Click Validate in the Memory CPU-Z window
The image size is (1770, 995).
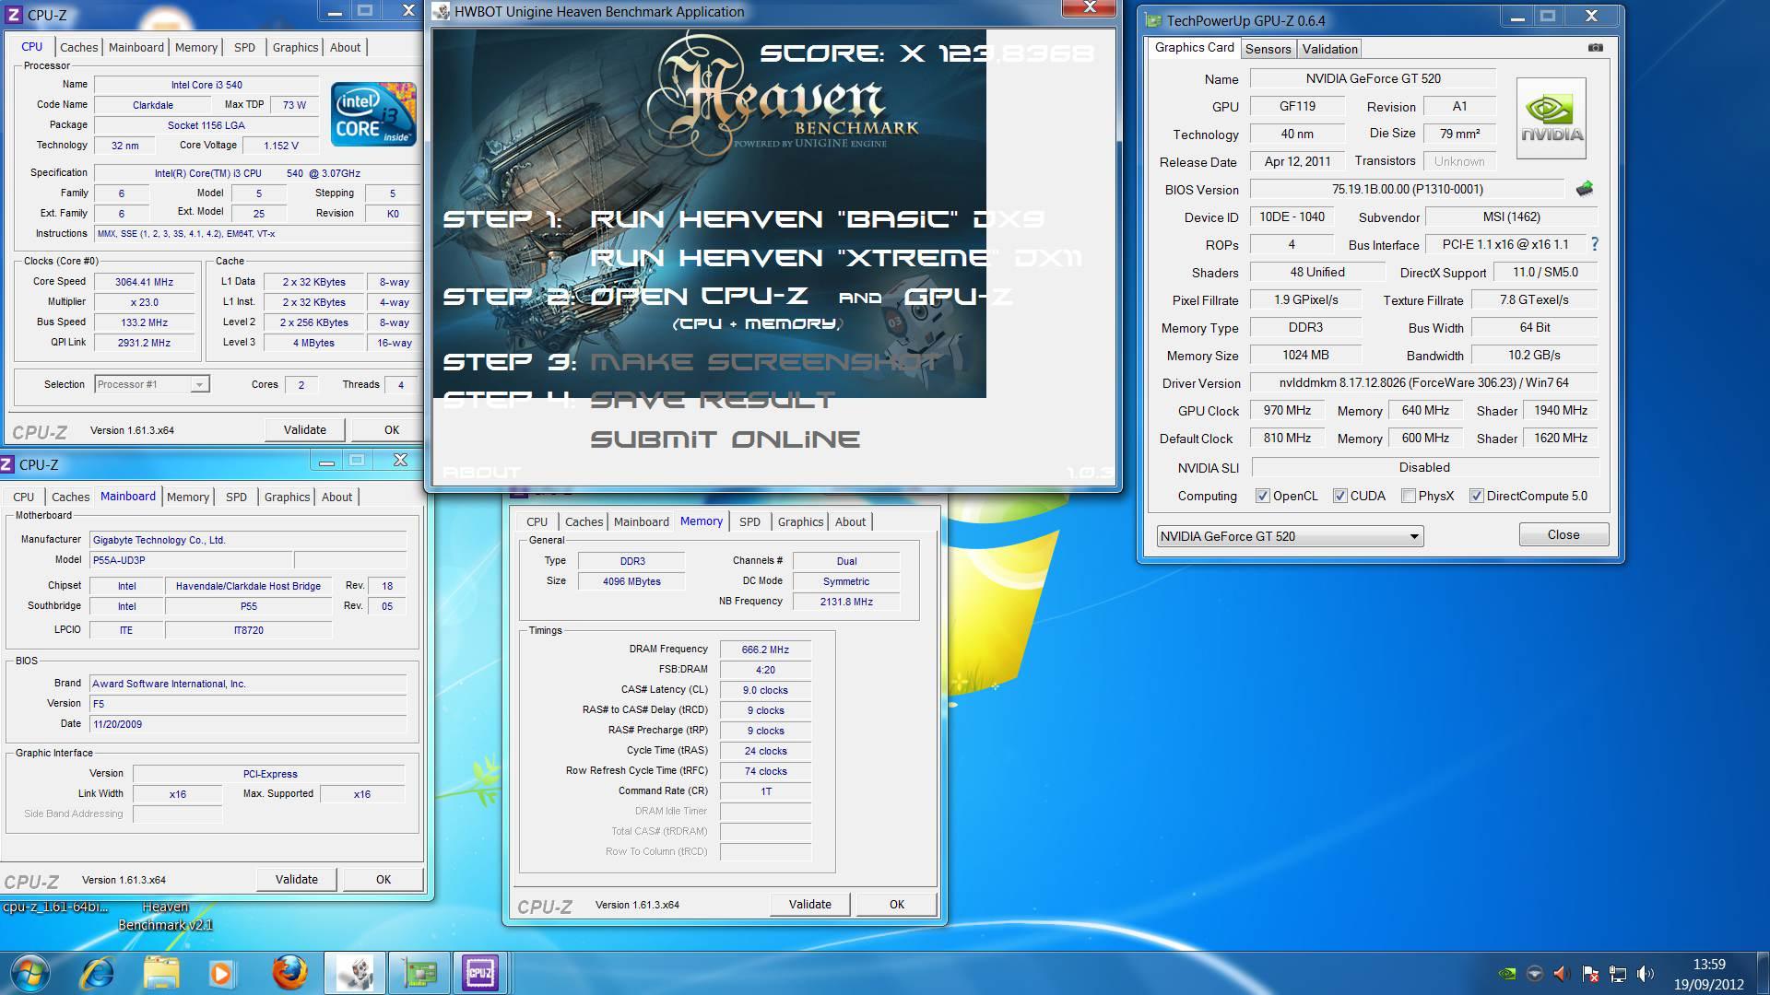click(x=809, y=904)
